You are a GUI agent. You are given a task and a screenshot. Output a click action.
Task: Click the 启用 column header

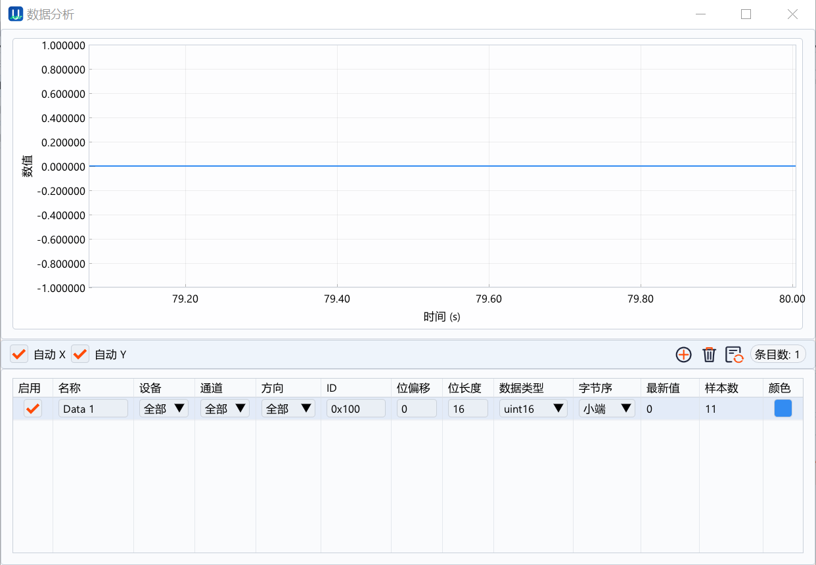[33, 388]
